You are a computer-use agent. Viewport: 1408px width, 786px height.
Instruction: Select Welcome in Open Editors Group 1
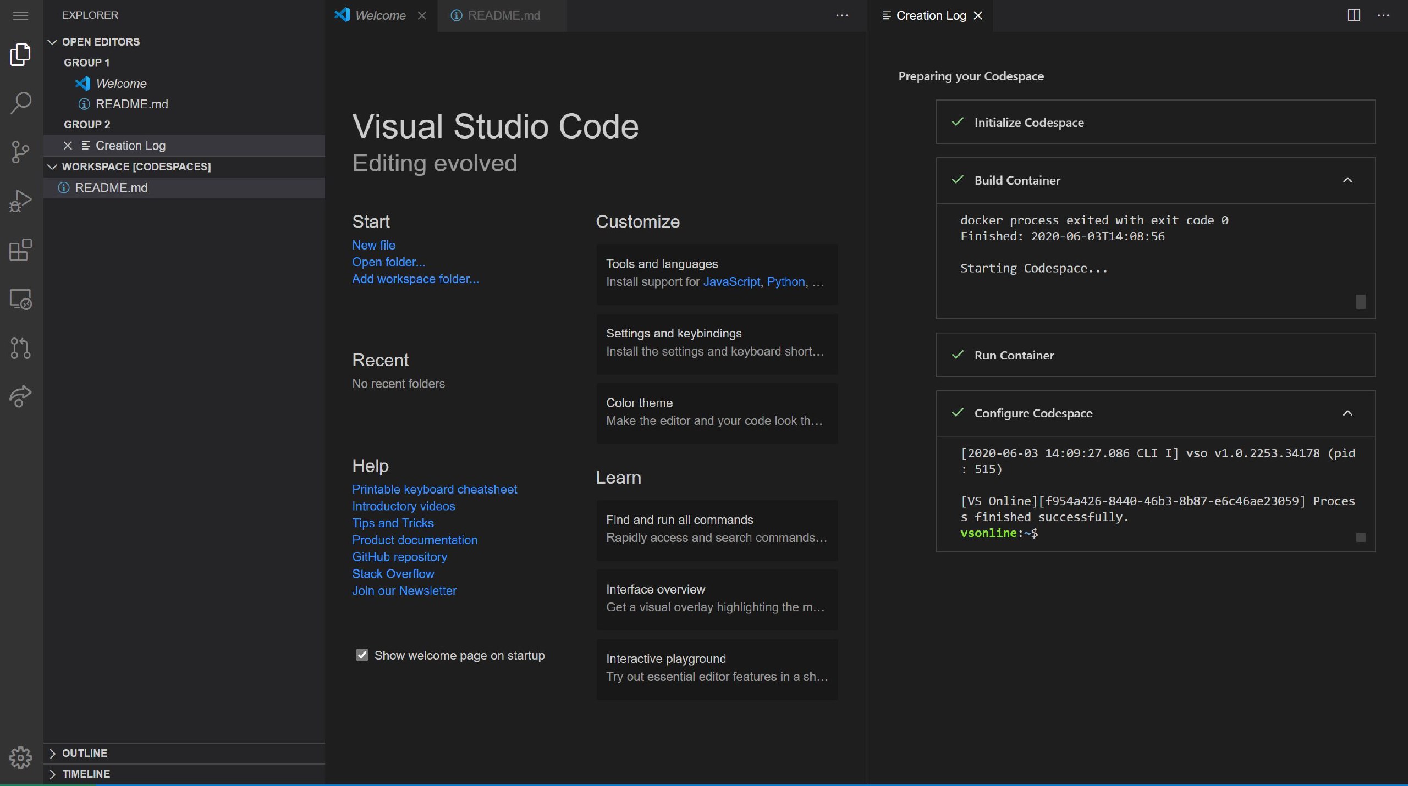(184, 84)
